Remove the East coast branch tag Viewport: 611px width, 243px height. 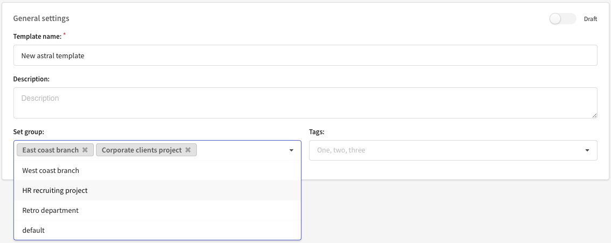tap(85, 150)
